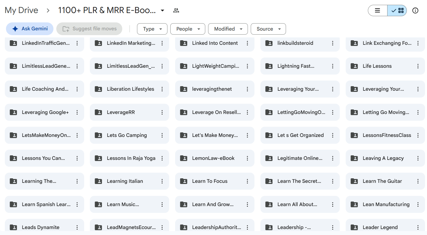Click the Suggest file moves button
Image resolution: width=427 pixels, height=235 pixels.
coord(89,29)
